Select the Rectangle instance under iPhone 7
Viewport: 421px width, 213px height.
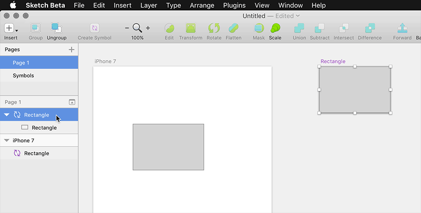(39, 153)
